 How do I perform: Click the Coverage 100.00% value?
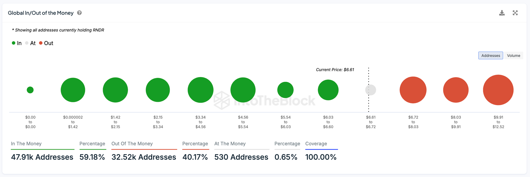[321, 157]
